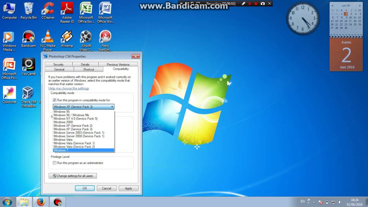Click the Apply button
Viewport: 368px width, 207px height.
tap(129, 188)
